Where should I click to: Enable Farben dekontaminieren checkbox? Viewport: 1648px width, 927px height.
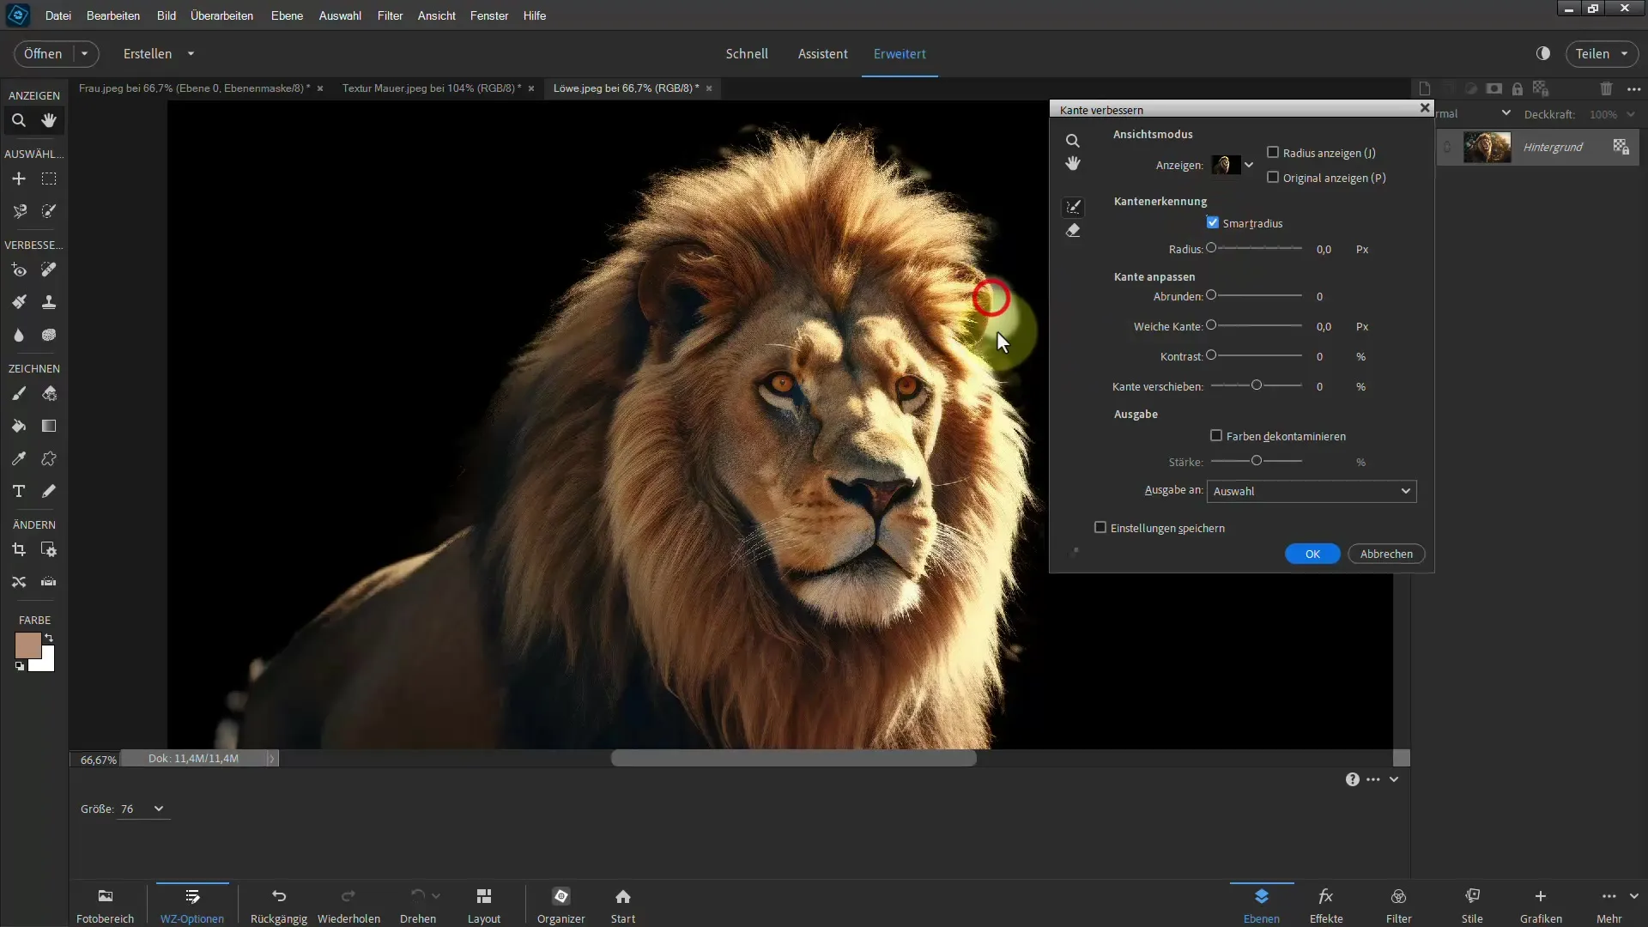[x=1216, y=436]
